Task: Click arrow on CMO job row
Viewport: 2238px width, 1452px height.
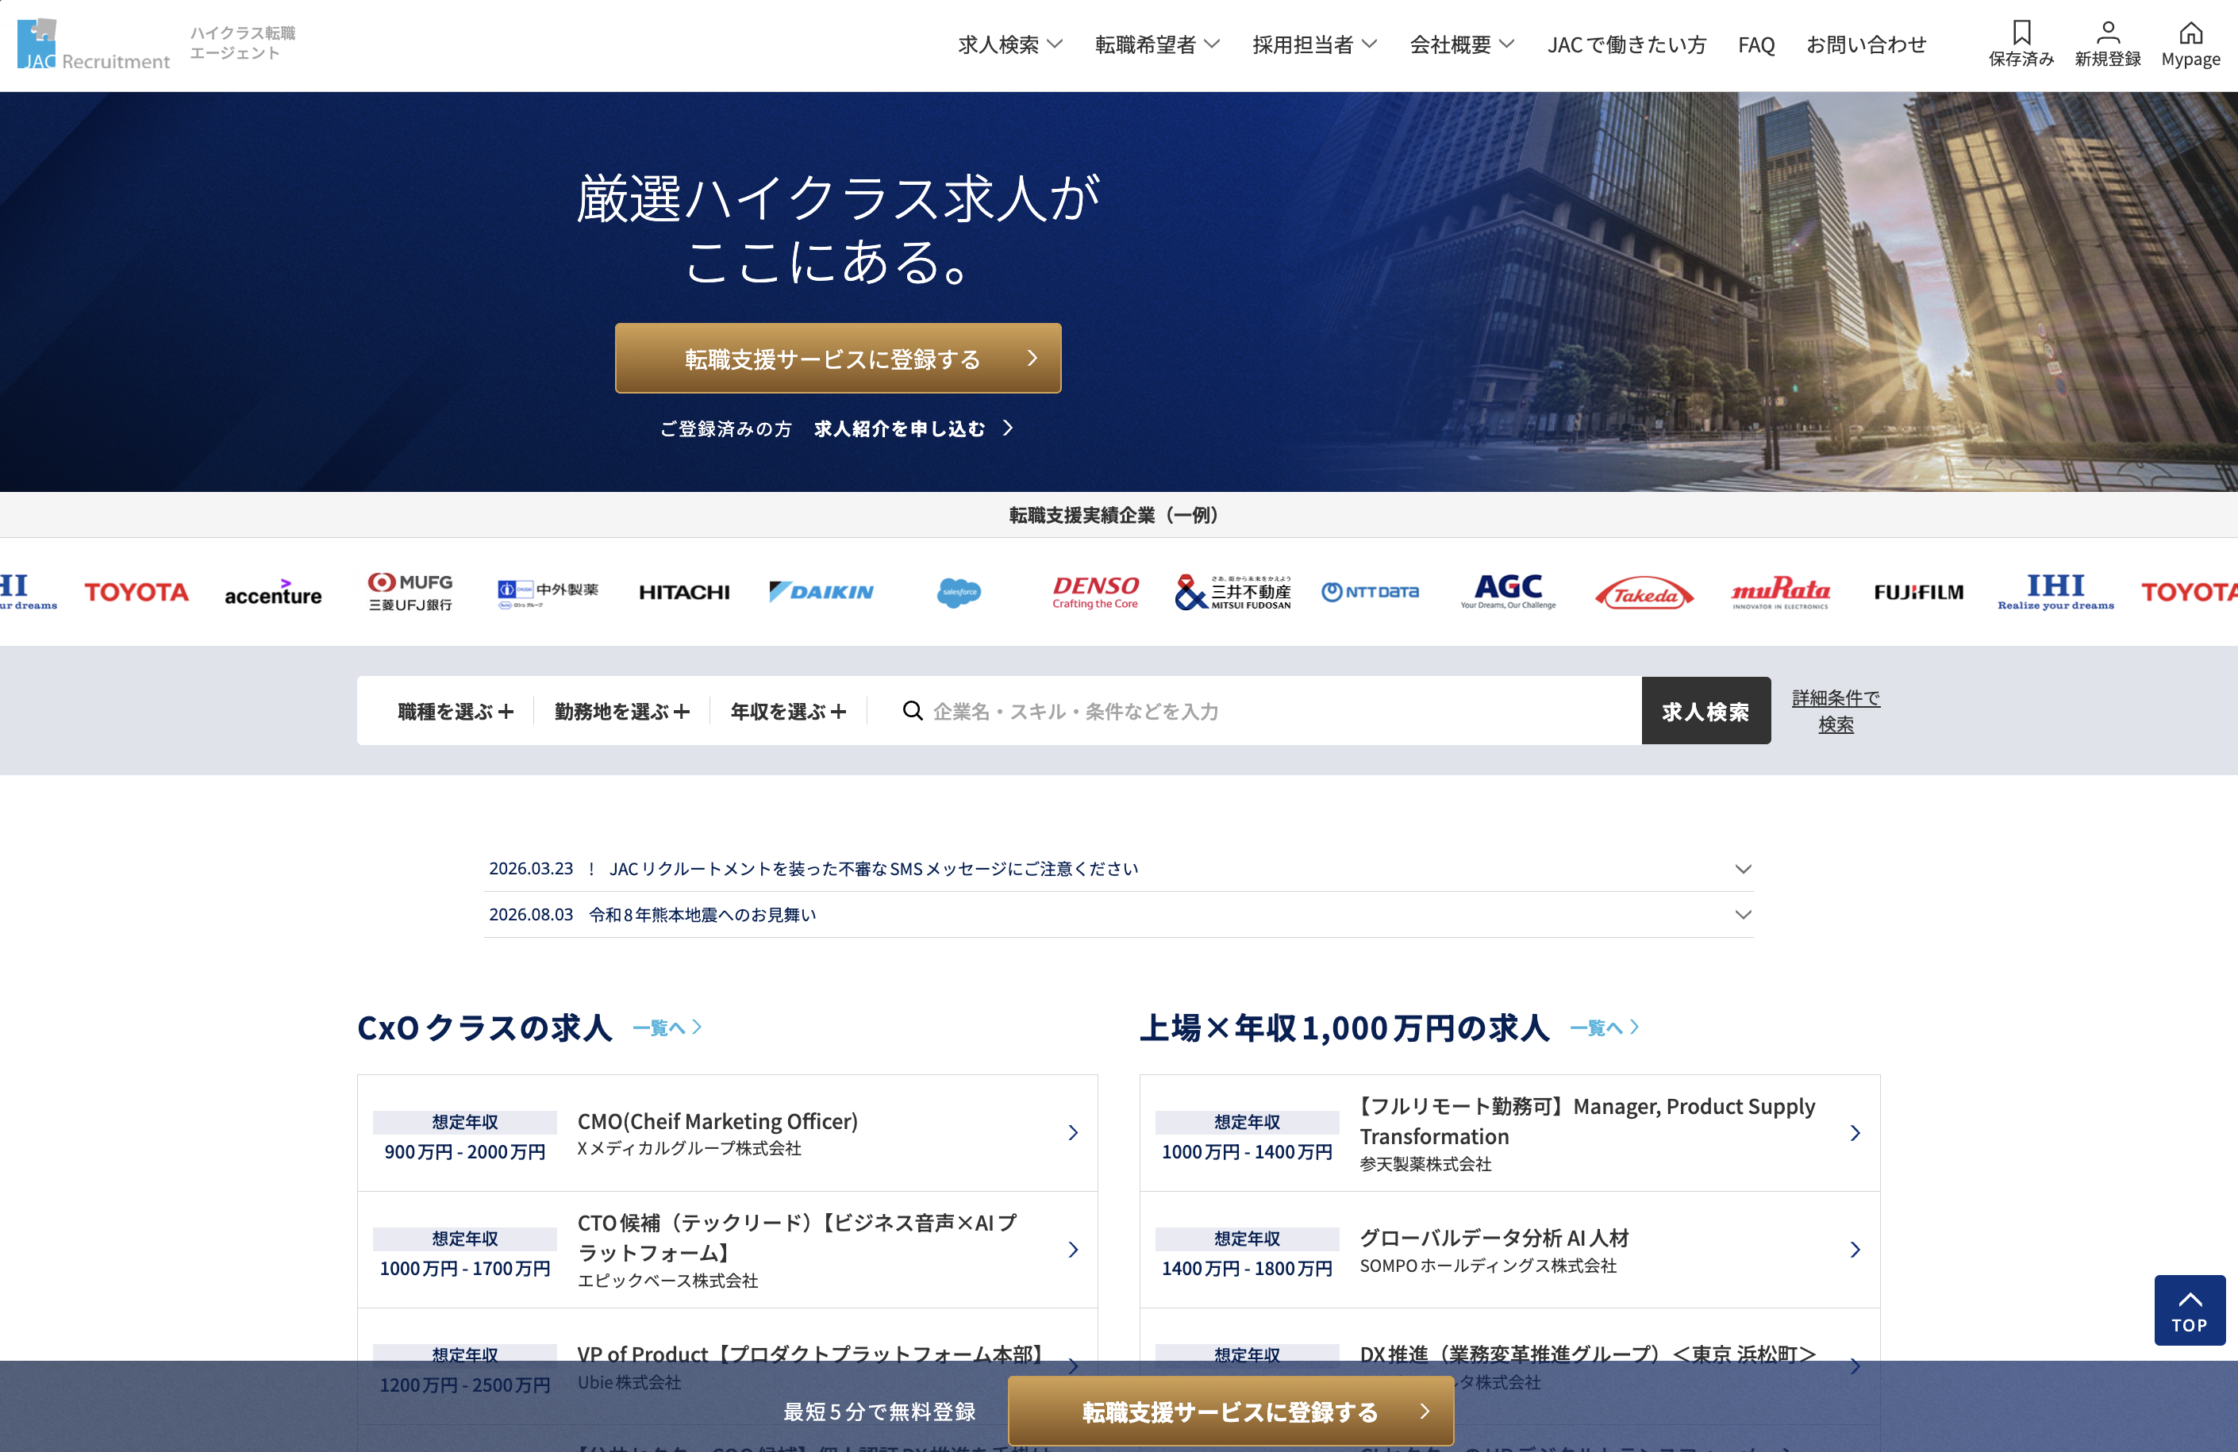Action: pos(1073,1133)
